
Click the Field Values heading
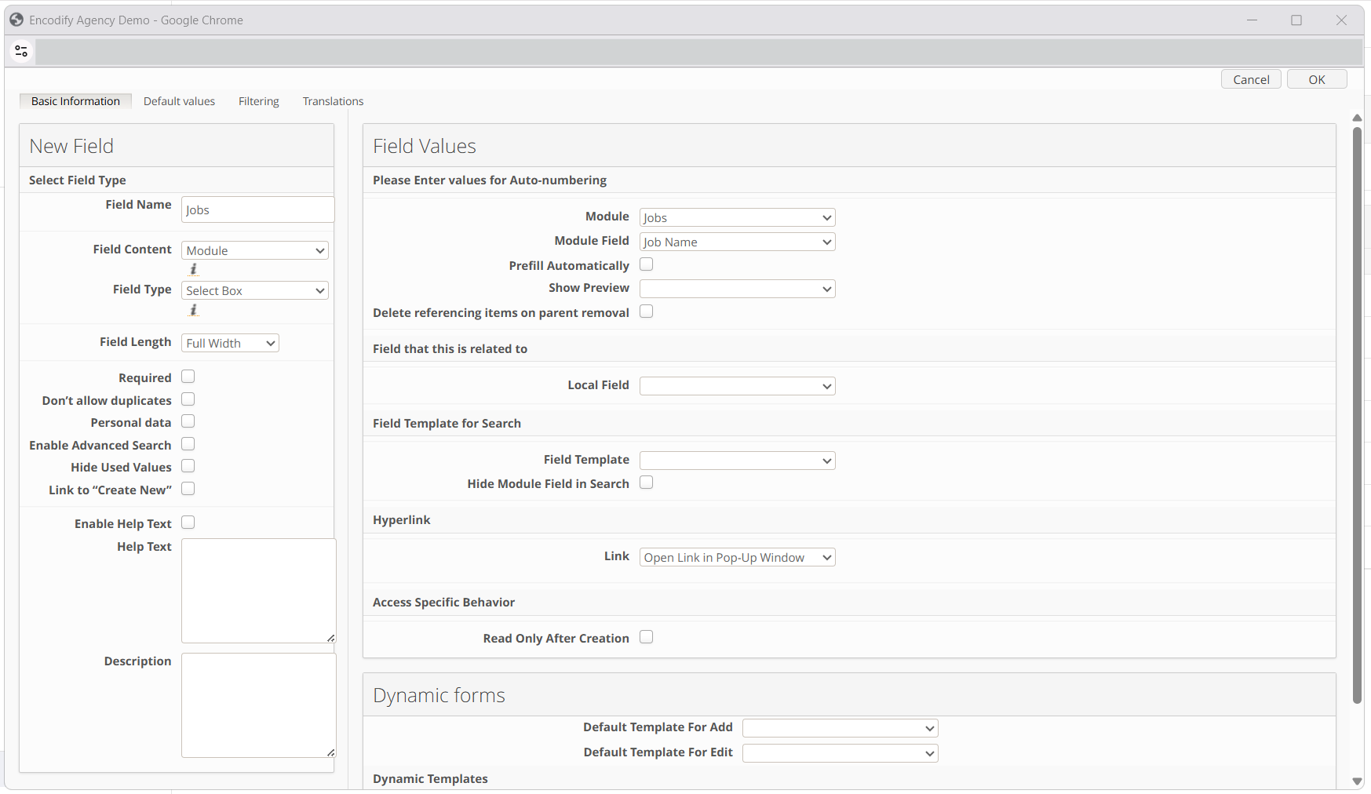pos(425,146)
